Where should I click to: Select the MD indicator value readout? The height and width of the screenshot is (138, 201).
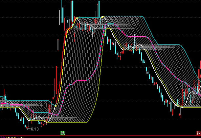(x=15, y=137)
